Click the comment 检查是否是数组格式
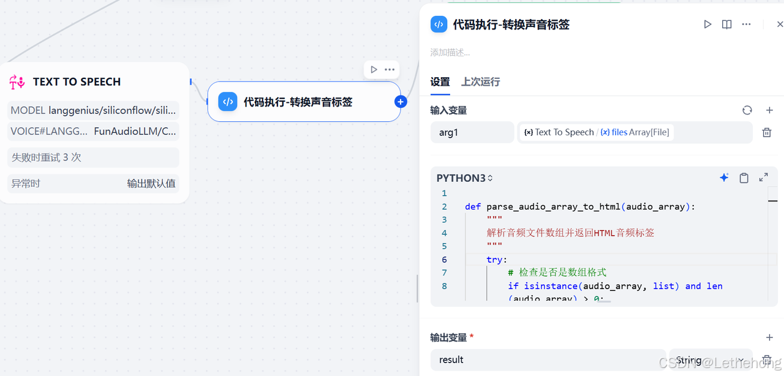This screenshot has width=784, height=376. pyautogui.click(x=557, y=273)
